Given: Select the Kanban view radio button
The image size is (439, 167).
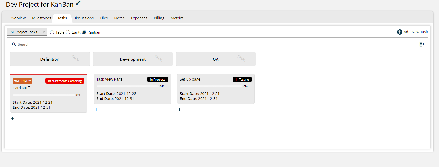Looking at the screenshot, I should [84, 32].
